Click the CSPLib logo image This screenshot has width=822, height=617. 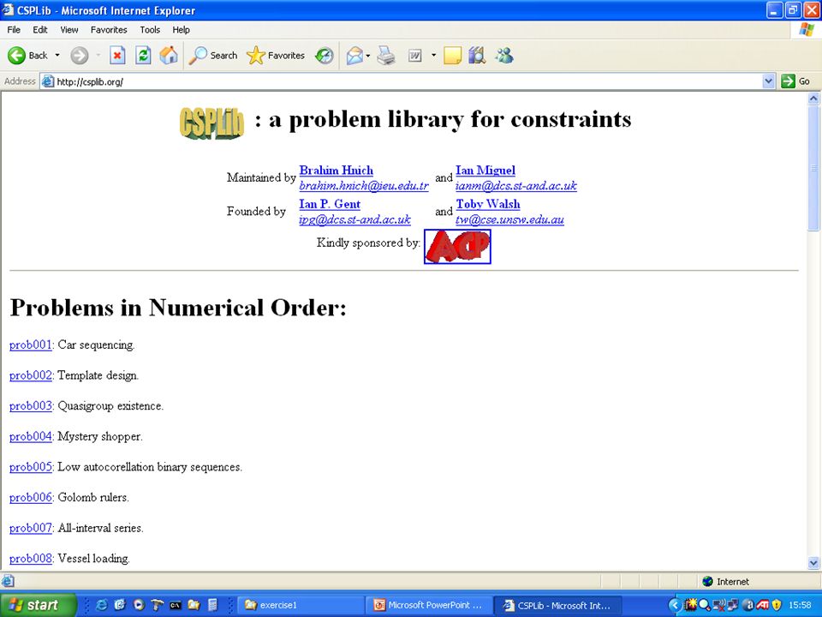pyautogui.click(x=211, y=123)
